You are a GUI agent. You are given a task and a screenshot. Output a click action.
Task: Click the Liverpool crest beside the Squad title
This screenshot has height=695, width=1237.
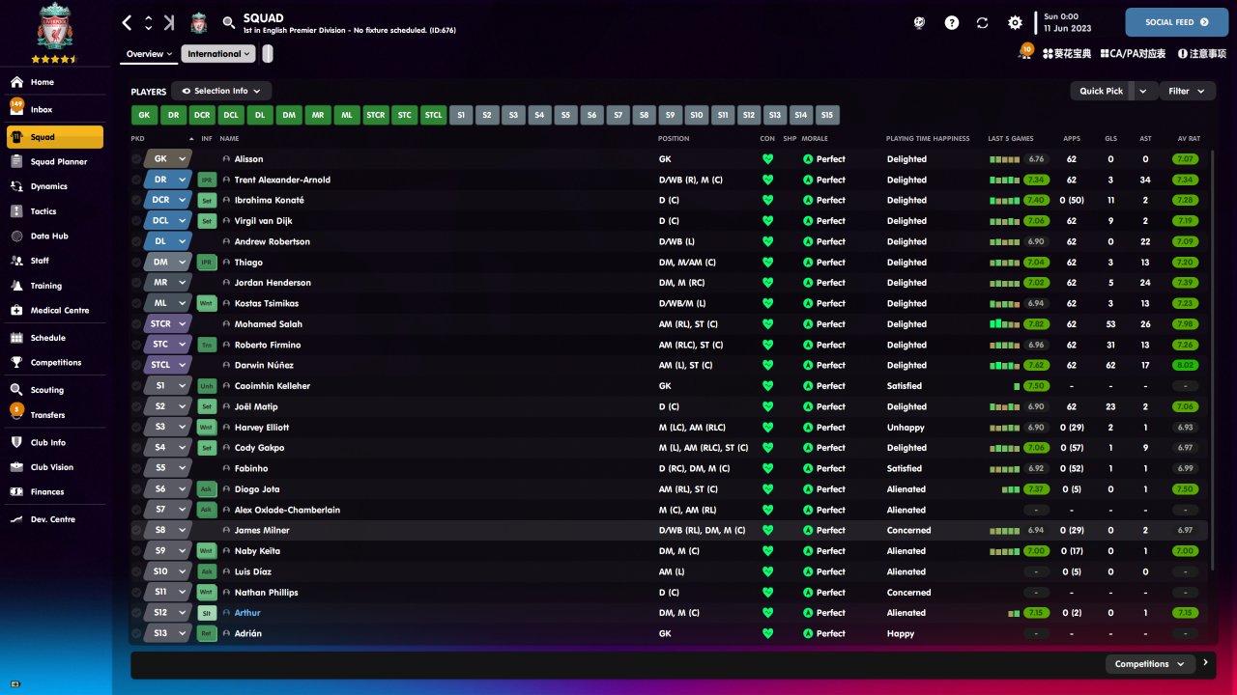click(198, 22)
